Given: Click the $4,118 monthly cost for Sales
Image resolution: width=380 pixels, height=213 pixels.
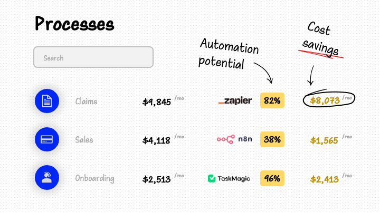Looking at the screenshot, I should click(x=156, y=140).
